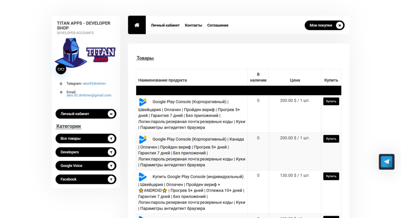Buy the Швейцария corporate Google Play Console
The height and width of the screenshot is (218, 401).
click(x=331, y=102)
